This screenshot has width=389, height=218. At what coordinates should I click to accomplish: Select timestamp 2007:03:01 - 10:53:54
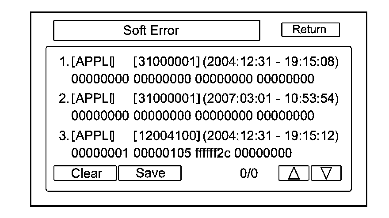point(271,98)
